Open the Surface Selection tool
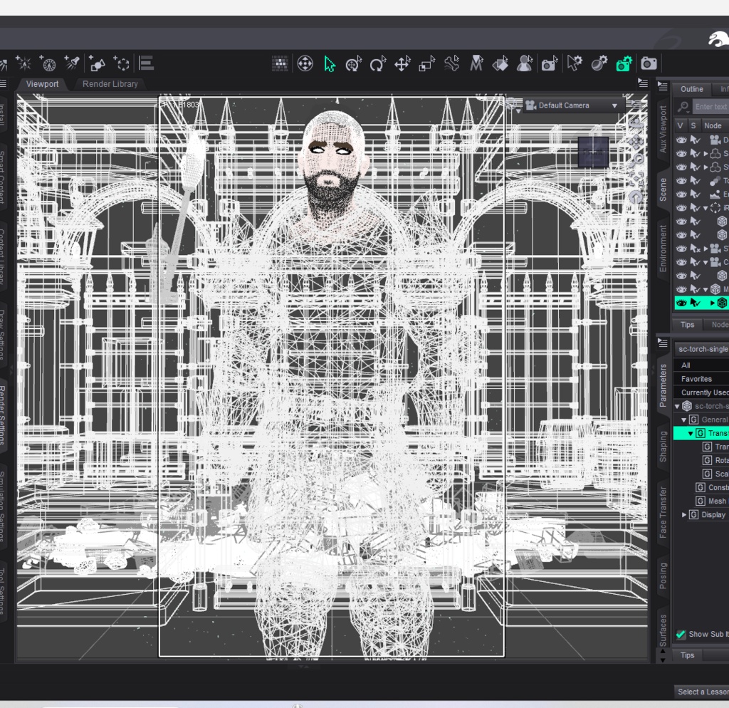Image resolution: width=729 pixels, height=708 pixels. point(500,63)
